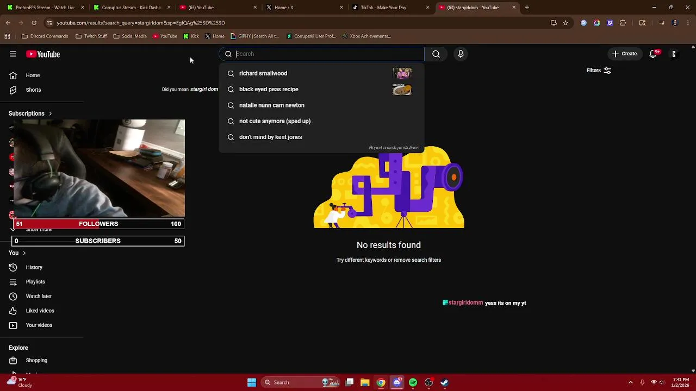
Task: Open YouTube notifications bell
Action: coord(653,54)
